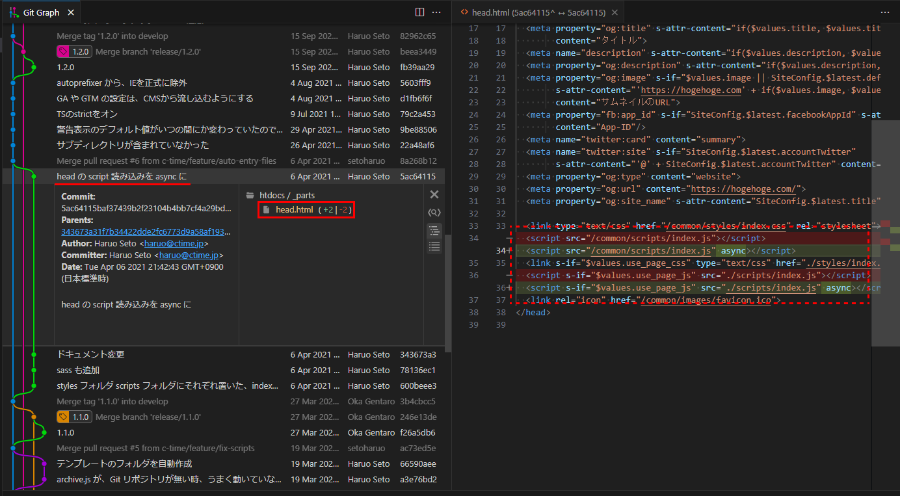
Task: Close the Git Graph tab
Action: click(71, 12)
